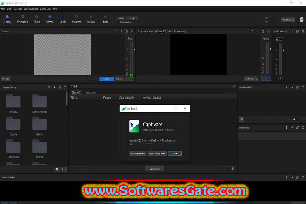Open the Switcher toolbar icon
Screen dimensions: 306x204
pyautogui.click(x=50, y=19)
